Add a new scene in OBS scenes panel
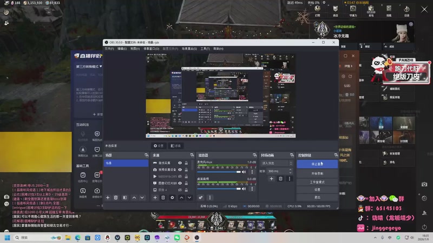 (x=108, y=198)
